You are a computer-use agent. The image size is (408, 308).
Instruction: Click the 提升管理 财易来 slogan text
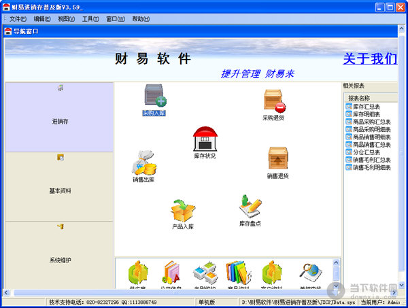click(257, 73)
